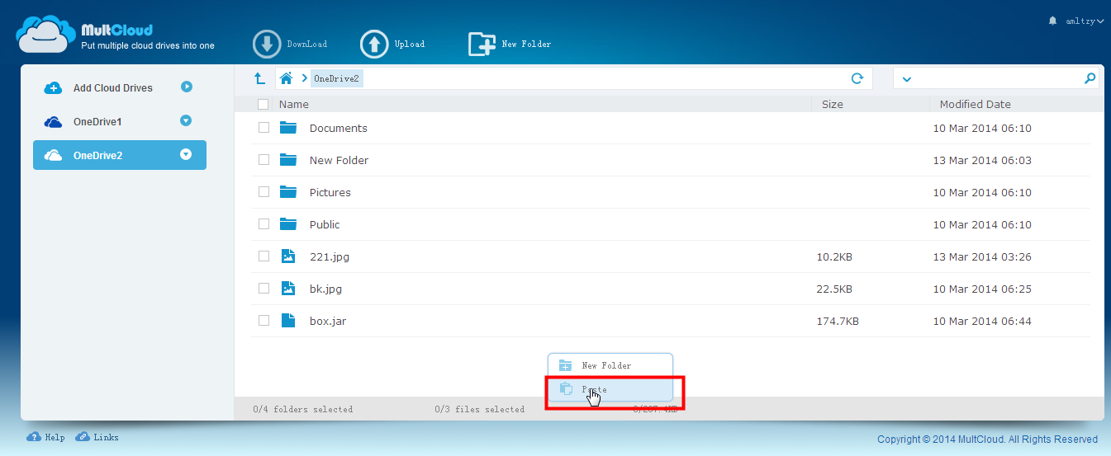This screenshot has height=456, width=1111.
Task: Expand the Add Cloud Drives arrow
Action: pos(187,87)
